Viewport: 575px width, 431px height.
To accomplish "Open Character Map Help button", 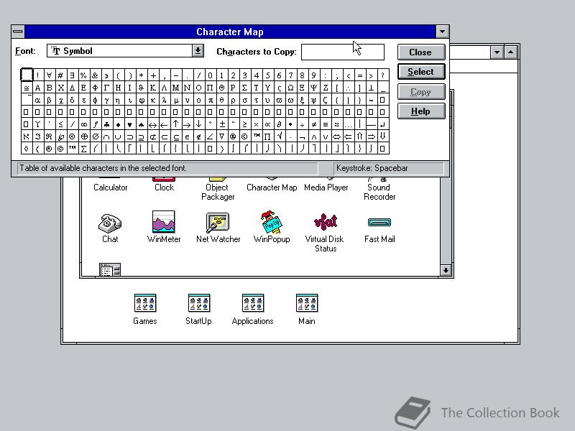I will point(421,111).
